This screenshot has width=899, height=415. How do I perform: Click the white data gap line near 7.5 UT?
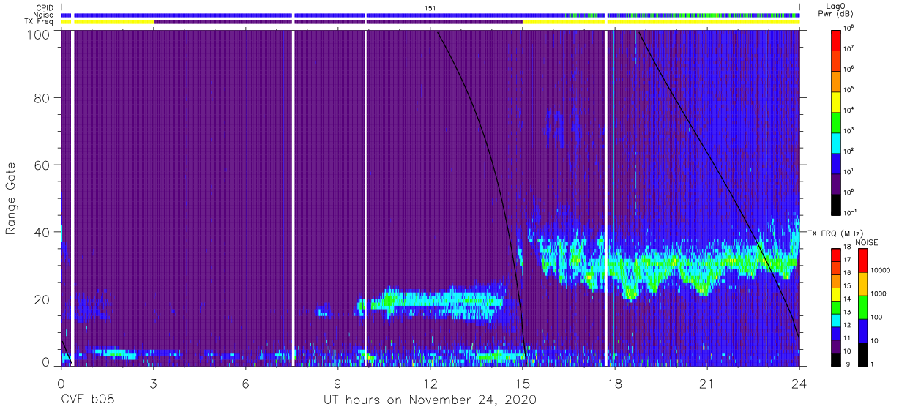[294, 198]
